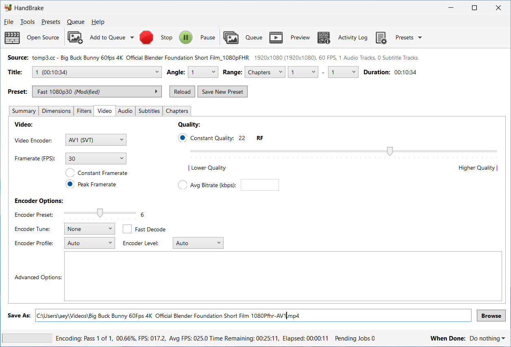Click the Preview toolbar label

(300, 37)
